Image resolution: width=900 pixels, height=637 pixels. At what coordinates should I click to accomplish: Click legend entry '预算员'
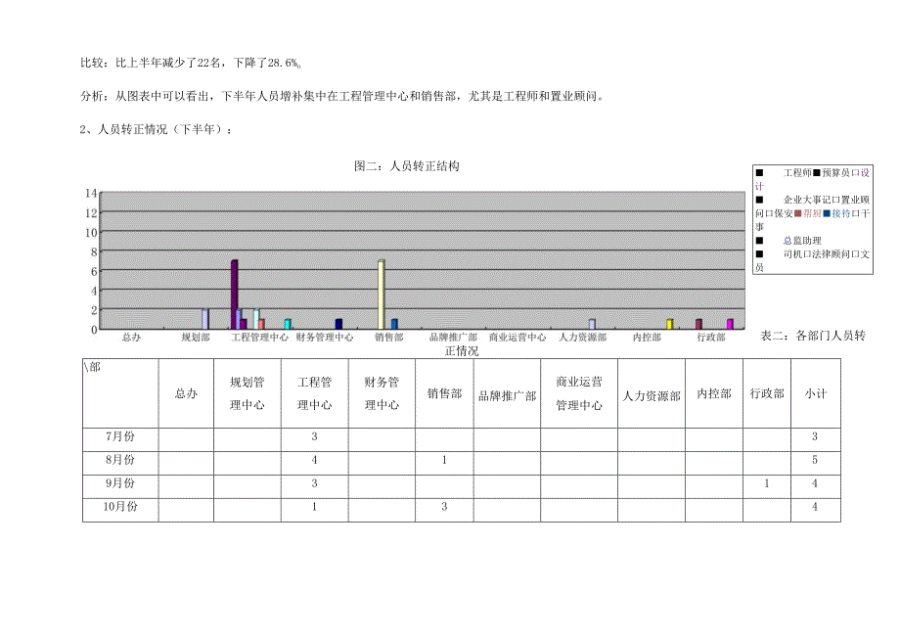tap(836, 173)
